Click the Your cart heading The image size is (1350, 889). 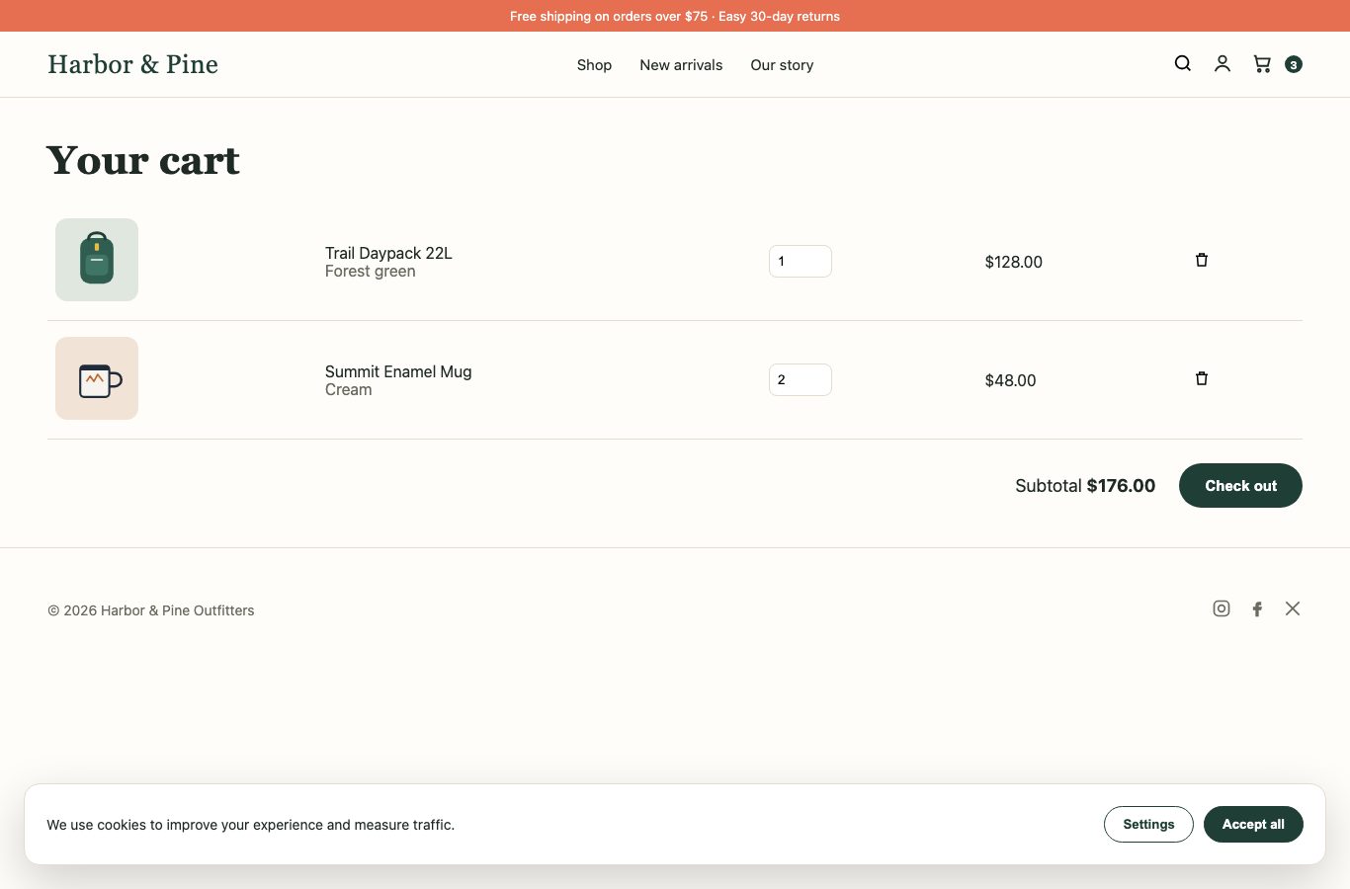pyautogui.click(x=143, y=160)
